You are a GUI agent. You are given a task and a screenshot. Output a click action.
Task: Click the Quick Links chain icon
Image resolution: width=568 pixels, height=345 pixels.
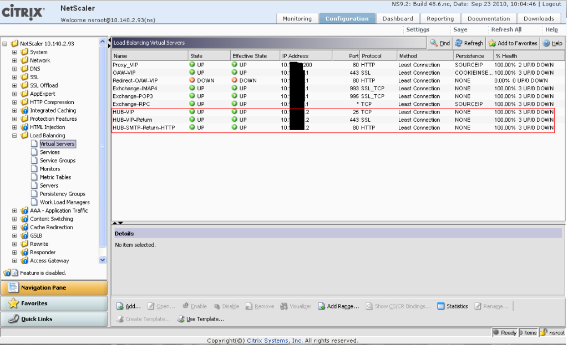point(13,318)
